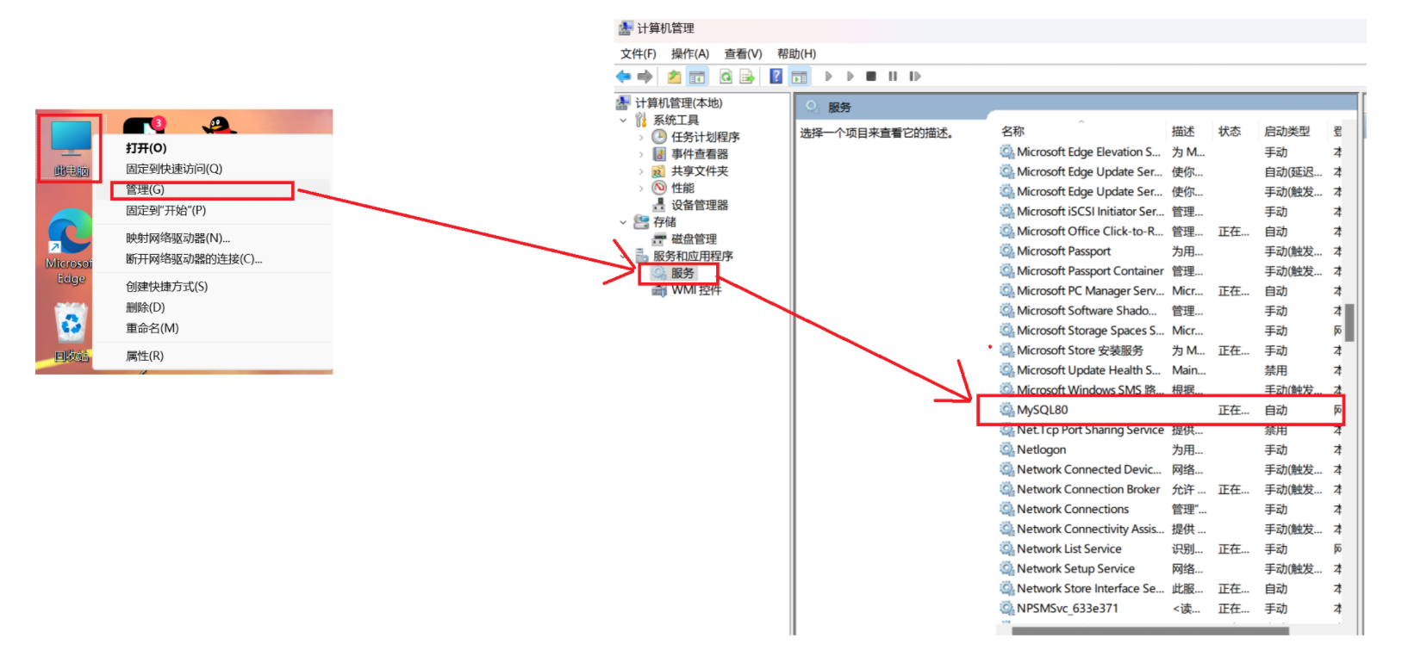Expand the 事件查看器 node chevron
The height and width of the screenshot is (669, 1408).
click(640, 154)
